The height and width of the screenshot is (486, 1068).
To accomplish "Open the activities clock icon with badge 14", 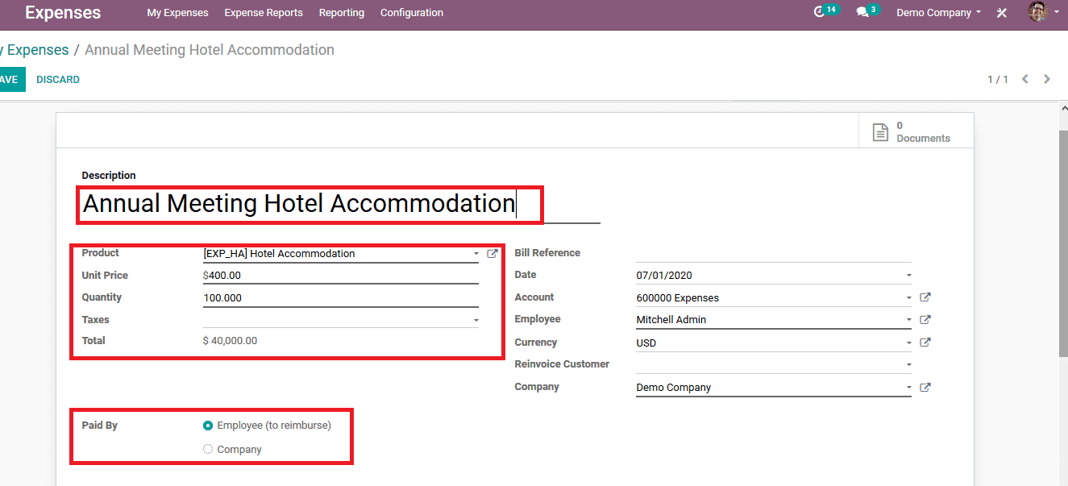I will 825,11.
